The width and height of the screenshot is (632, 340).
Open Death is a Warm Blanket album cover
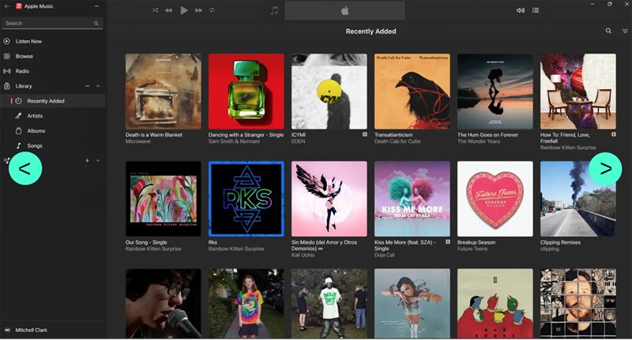pyautogui.click(x=164, y=92)
